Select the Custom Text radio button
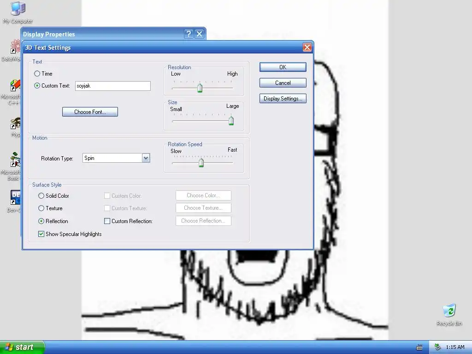Viewport: 472px width, 354px height. (37, 85)
